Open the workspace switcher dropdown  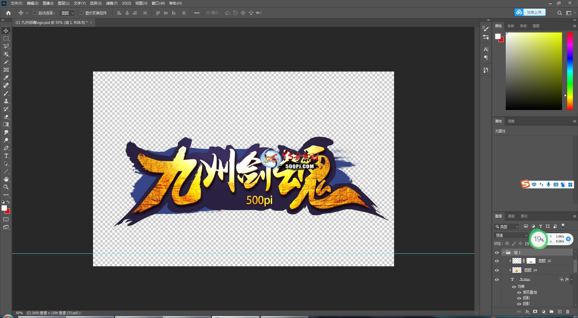click(x=570, y=13)
